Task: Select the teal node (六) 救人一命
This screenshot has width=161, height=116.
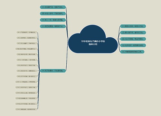Action: coord(53,20)
